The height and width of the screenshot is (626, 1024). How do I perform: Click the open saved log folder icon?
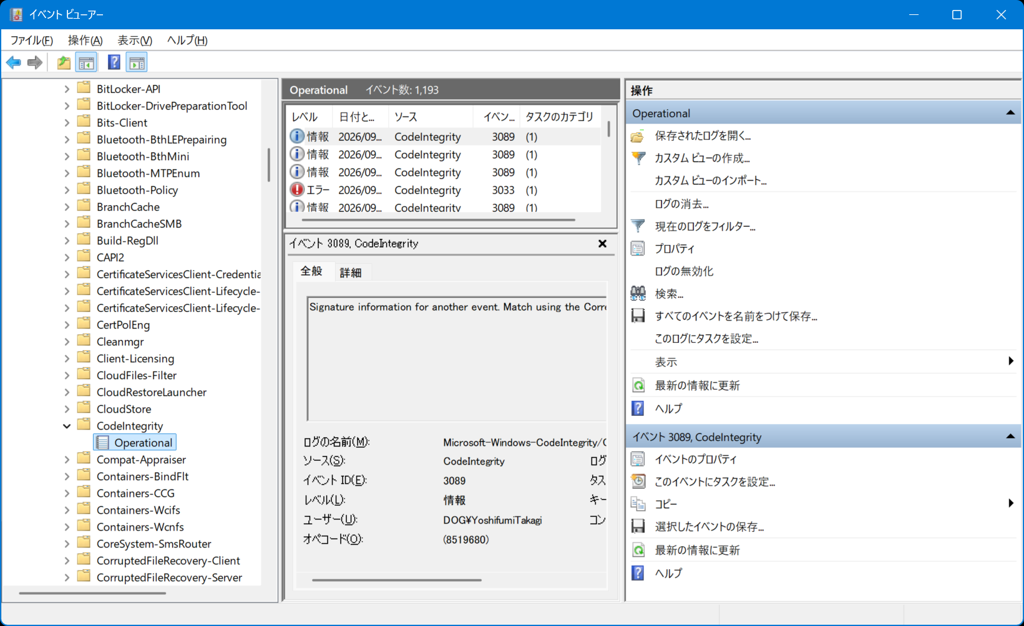click(638, 136)
